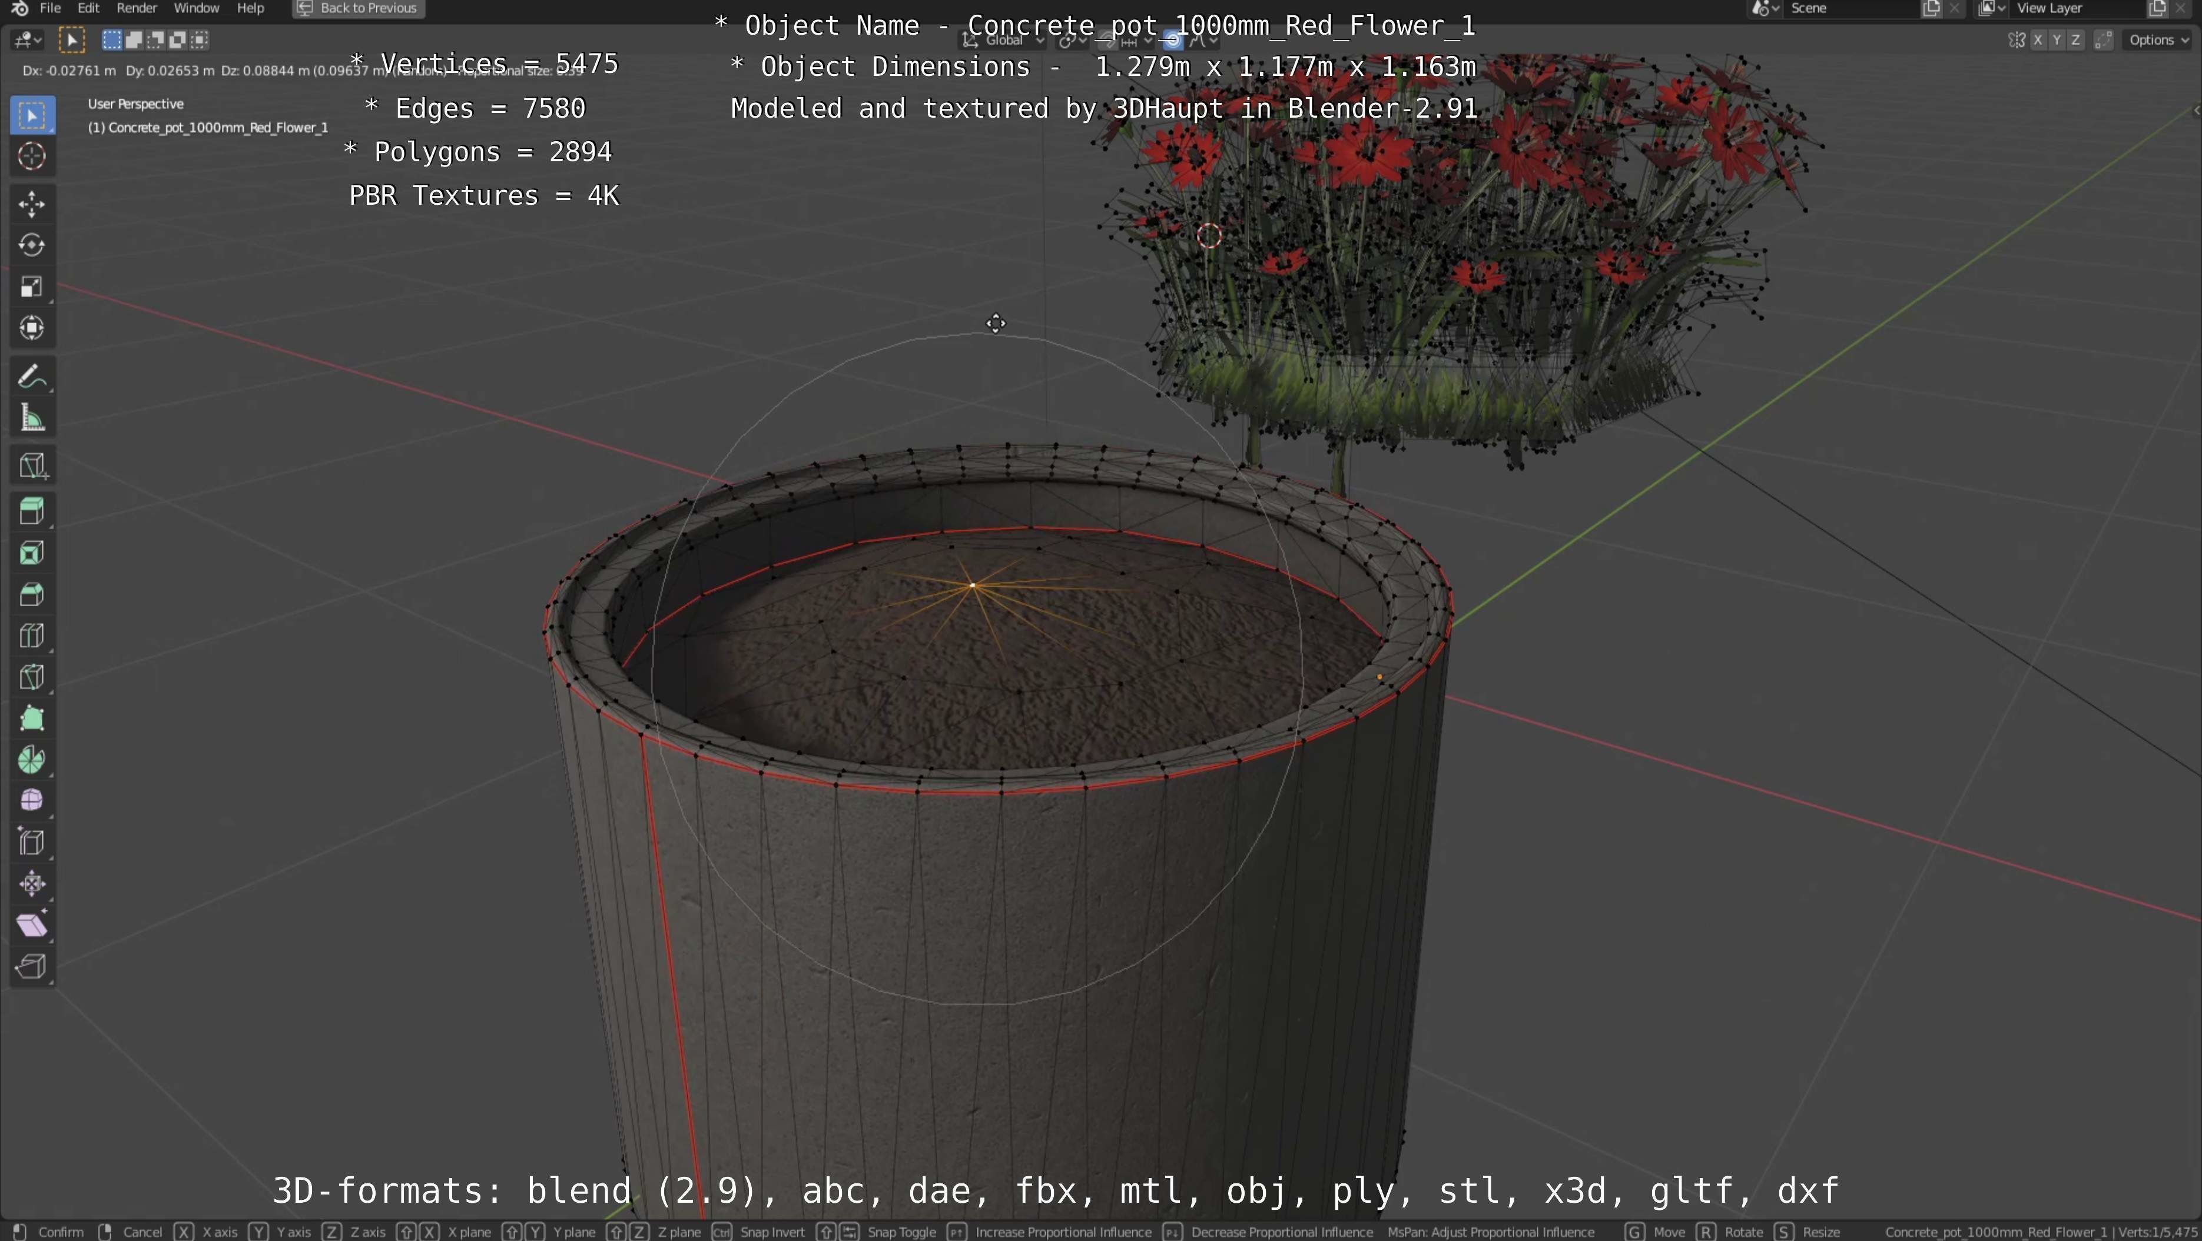Viewport: 2202px width, 1241px height.
Task: Open the snapping options dropdown
Action: 1136,40
